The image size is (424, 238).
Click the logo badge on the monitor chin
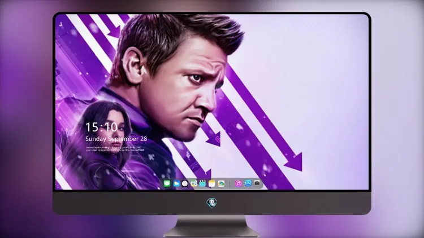pos(212,202)
